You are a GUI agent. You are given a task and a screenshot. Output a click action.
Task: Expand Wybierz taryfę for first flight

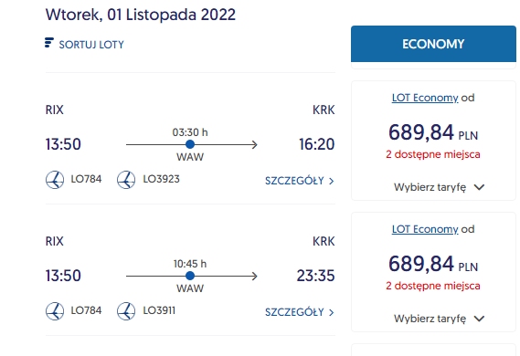[x=439, y=187]
